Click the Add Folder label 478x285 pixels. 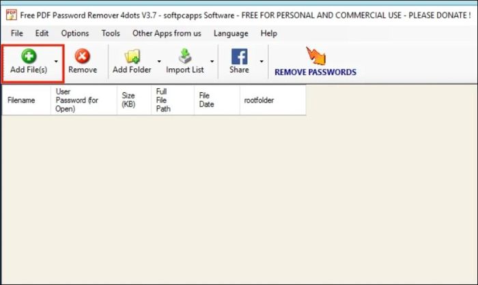(132, 70)
